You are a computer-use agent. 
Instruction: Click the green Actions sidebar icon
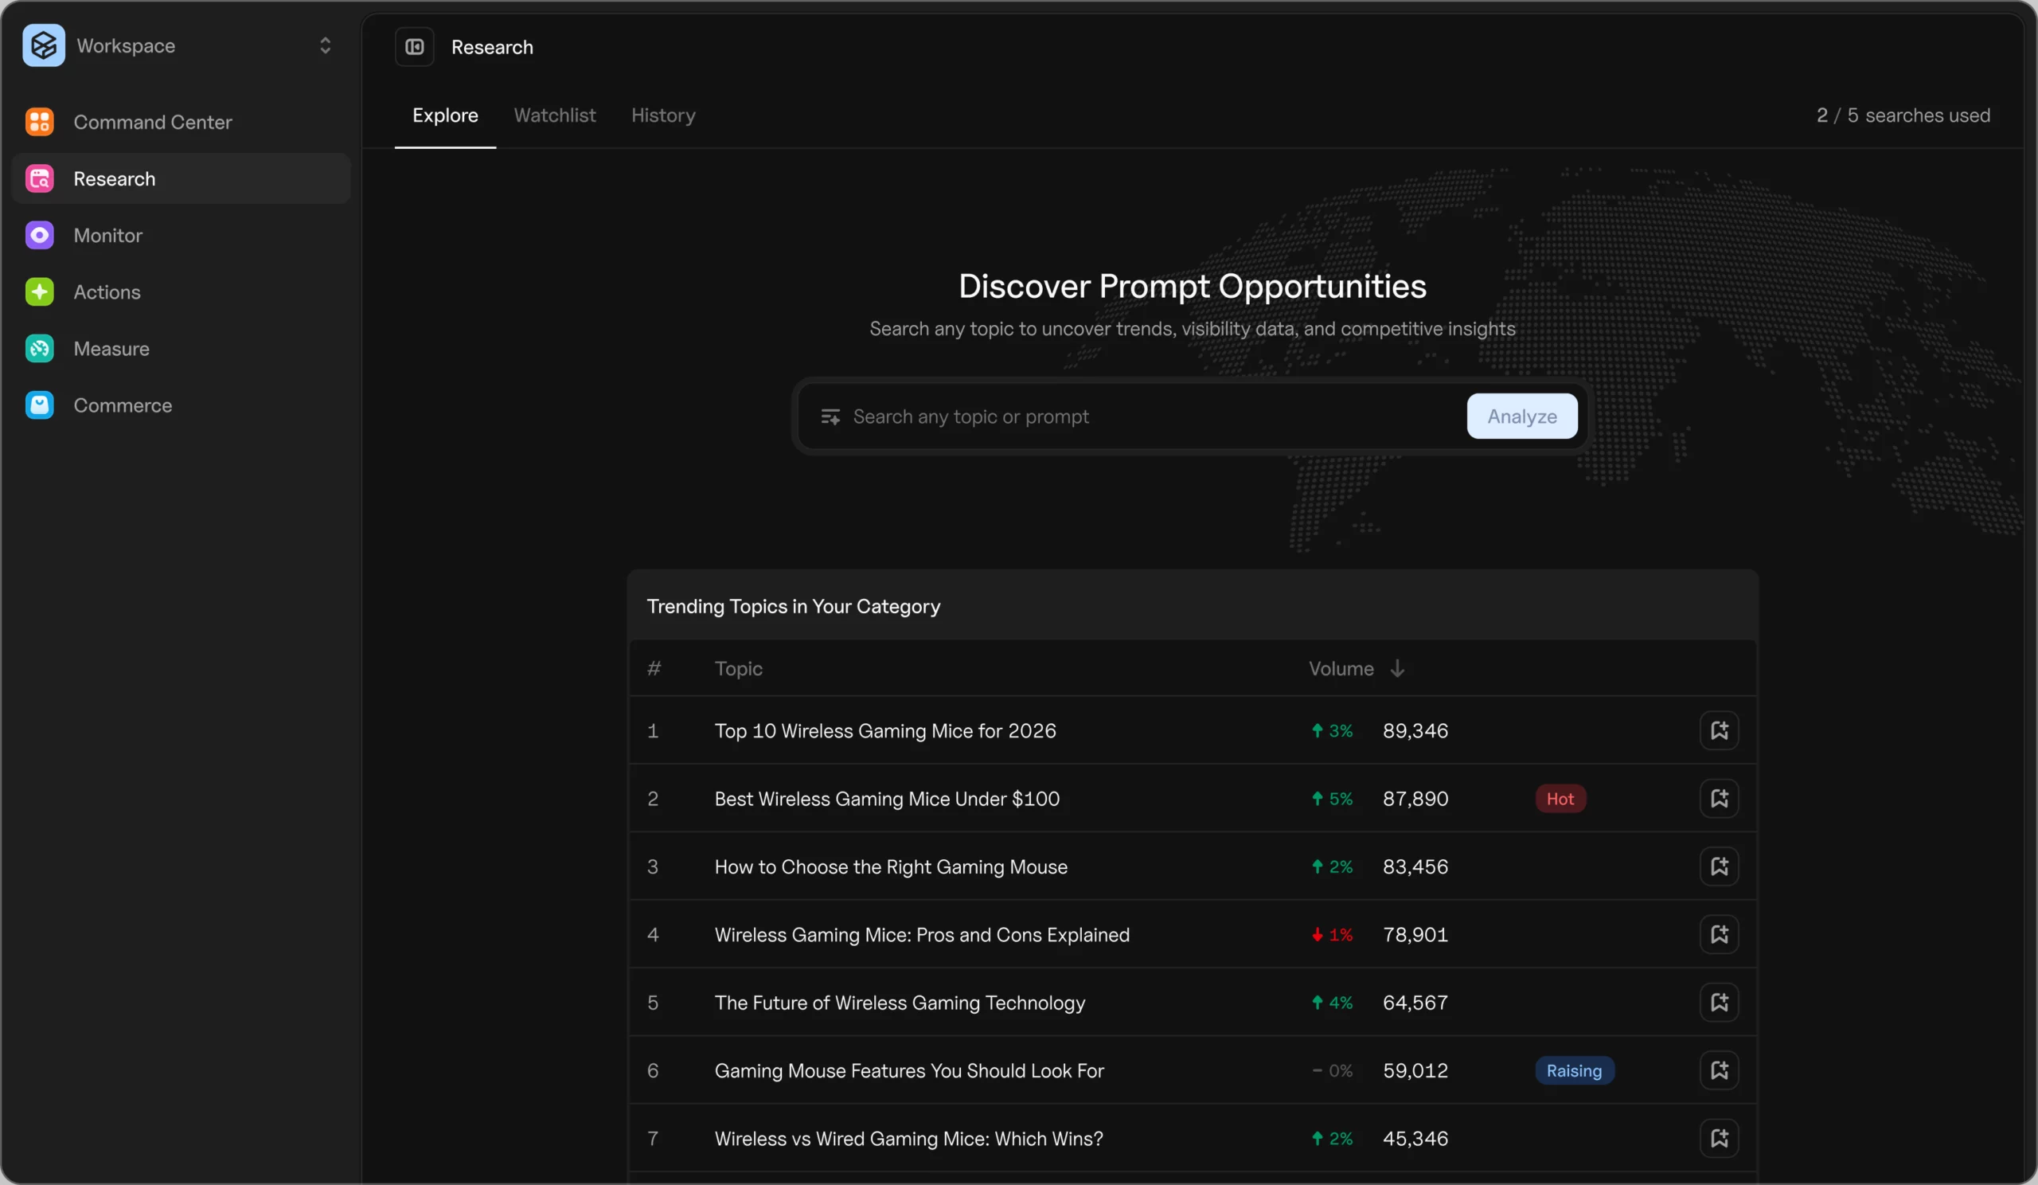[x=39, y=292]
